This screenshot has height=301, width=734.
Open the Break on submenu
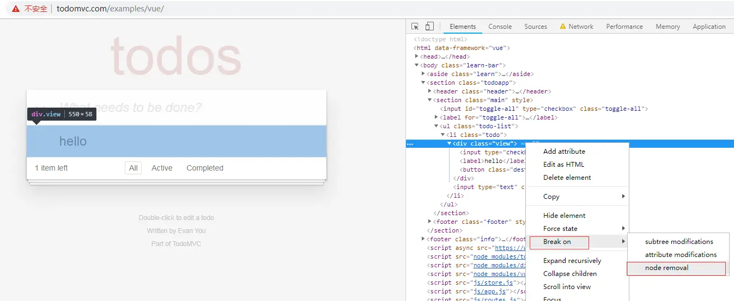coord(577,242)
